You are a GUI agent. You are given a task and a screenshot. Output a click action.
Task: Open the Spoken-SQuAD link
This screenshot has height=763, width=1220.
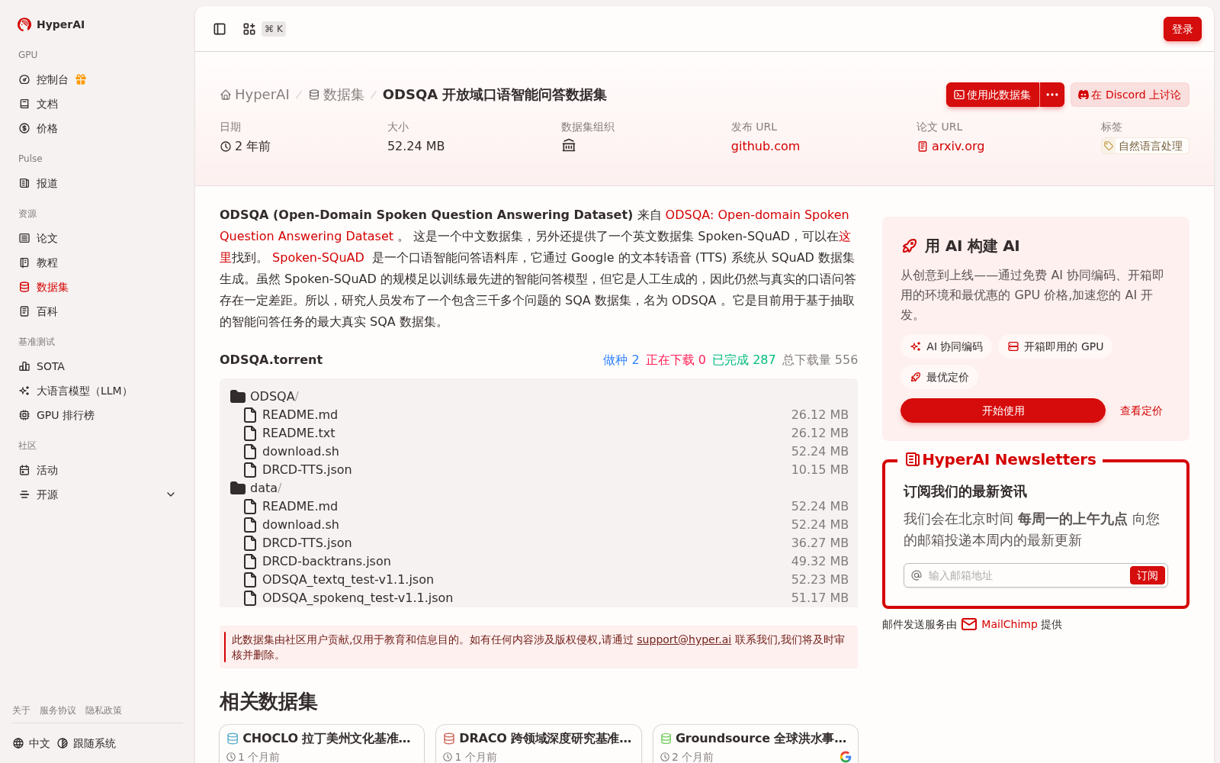(x=318, y=257)
